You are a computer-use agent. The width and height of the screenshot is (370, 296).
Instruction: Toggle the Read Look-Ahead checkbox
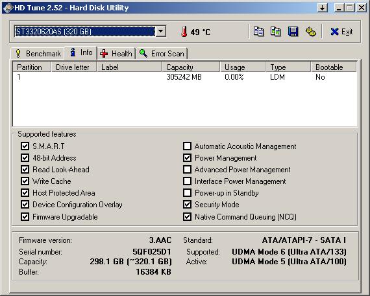(25, 169)
